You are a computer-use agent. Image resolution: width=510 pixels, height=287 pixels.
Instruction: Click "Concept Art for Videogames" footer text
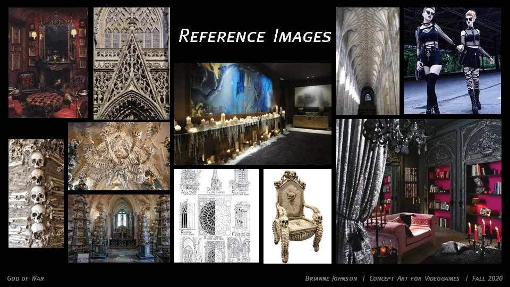(x=414, y=278)
